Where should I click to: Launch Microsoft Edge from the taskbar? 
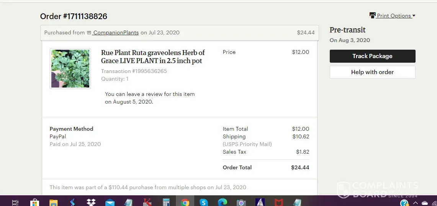coord(223,202)
